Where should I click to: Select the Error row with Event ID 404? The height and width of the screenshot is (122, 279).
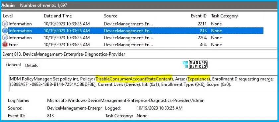coord(133,45)
